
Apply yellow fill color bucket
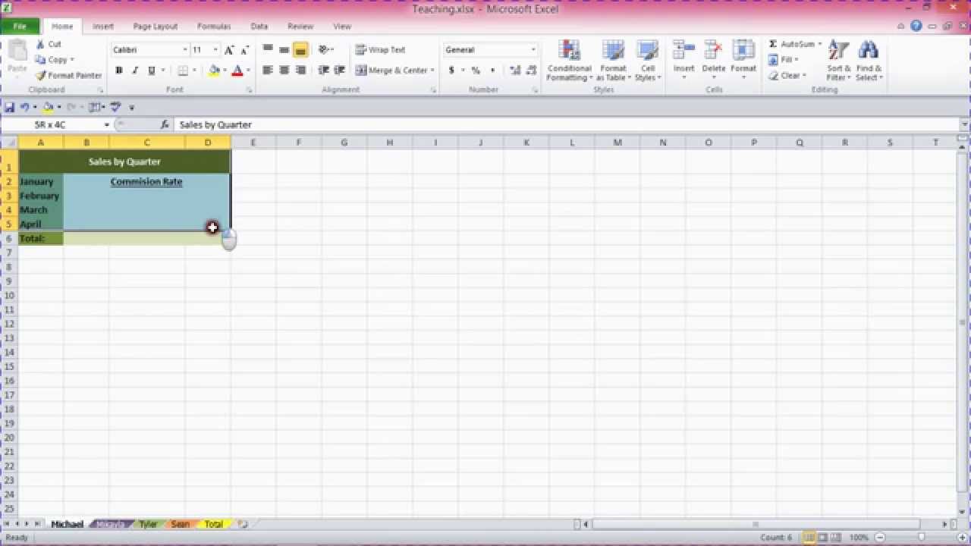[214, 71]
